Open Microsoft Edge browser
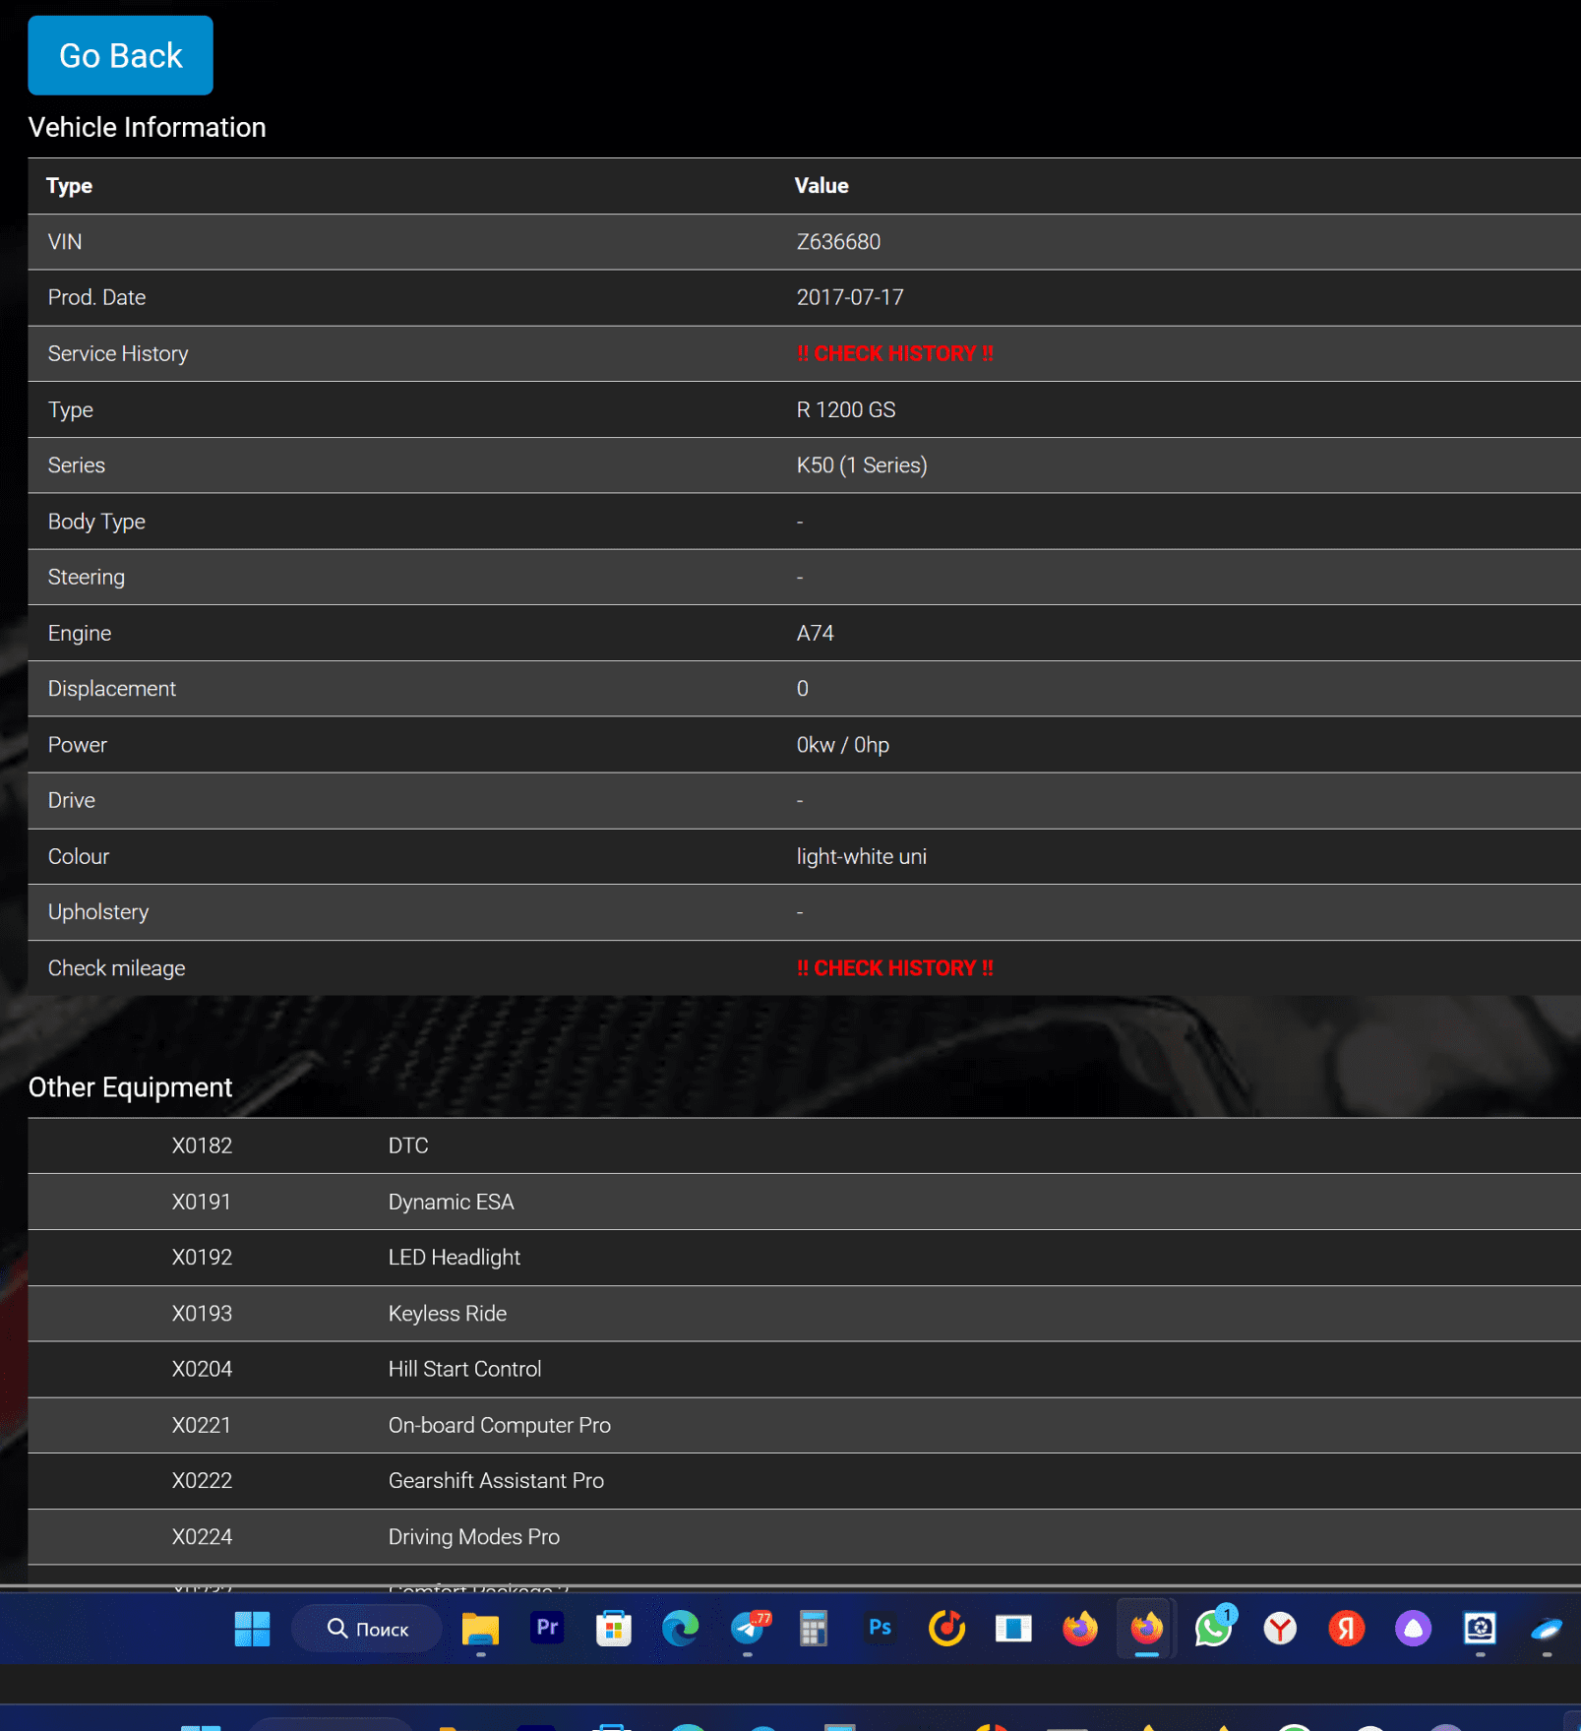 tap(680, 1629)
